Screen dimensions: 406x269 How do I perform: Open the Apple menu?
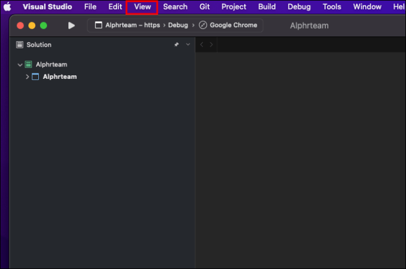tap(7, 6)
